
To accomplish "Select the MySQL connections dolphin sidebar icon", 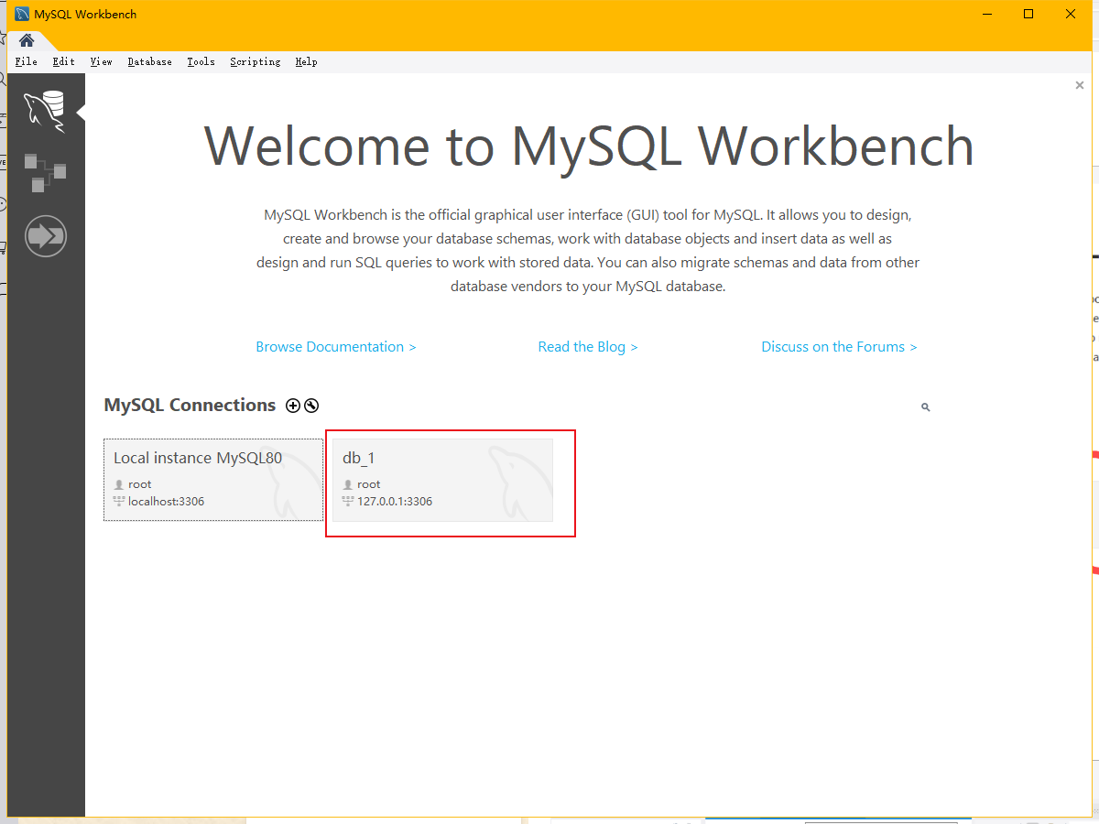I will pos(45,111).
